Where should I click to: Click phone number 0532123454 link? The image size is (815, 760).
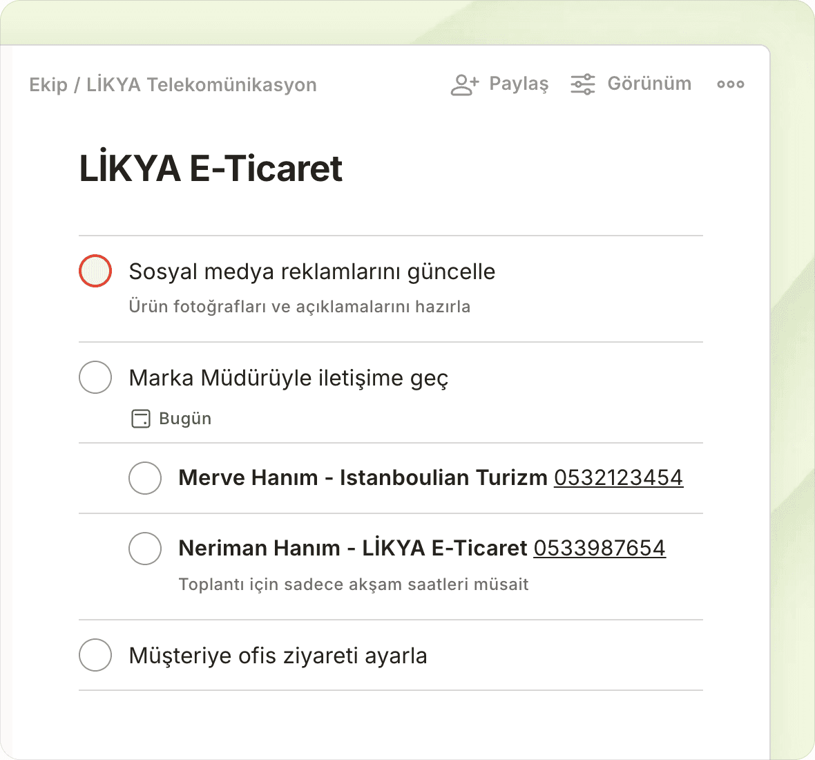click(x=618, y=478)
